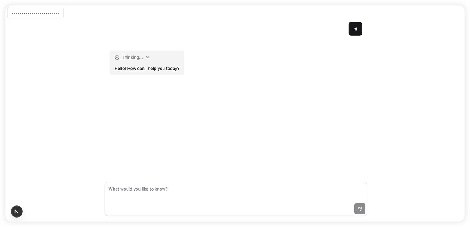The width and height of the screenshot is (470, 227).
Task: Click the brain icon beside Thinking
Action: coord(117,57)
